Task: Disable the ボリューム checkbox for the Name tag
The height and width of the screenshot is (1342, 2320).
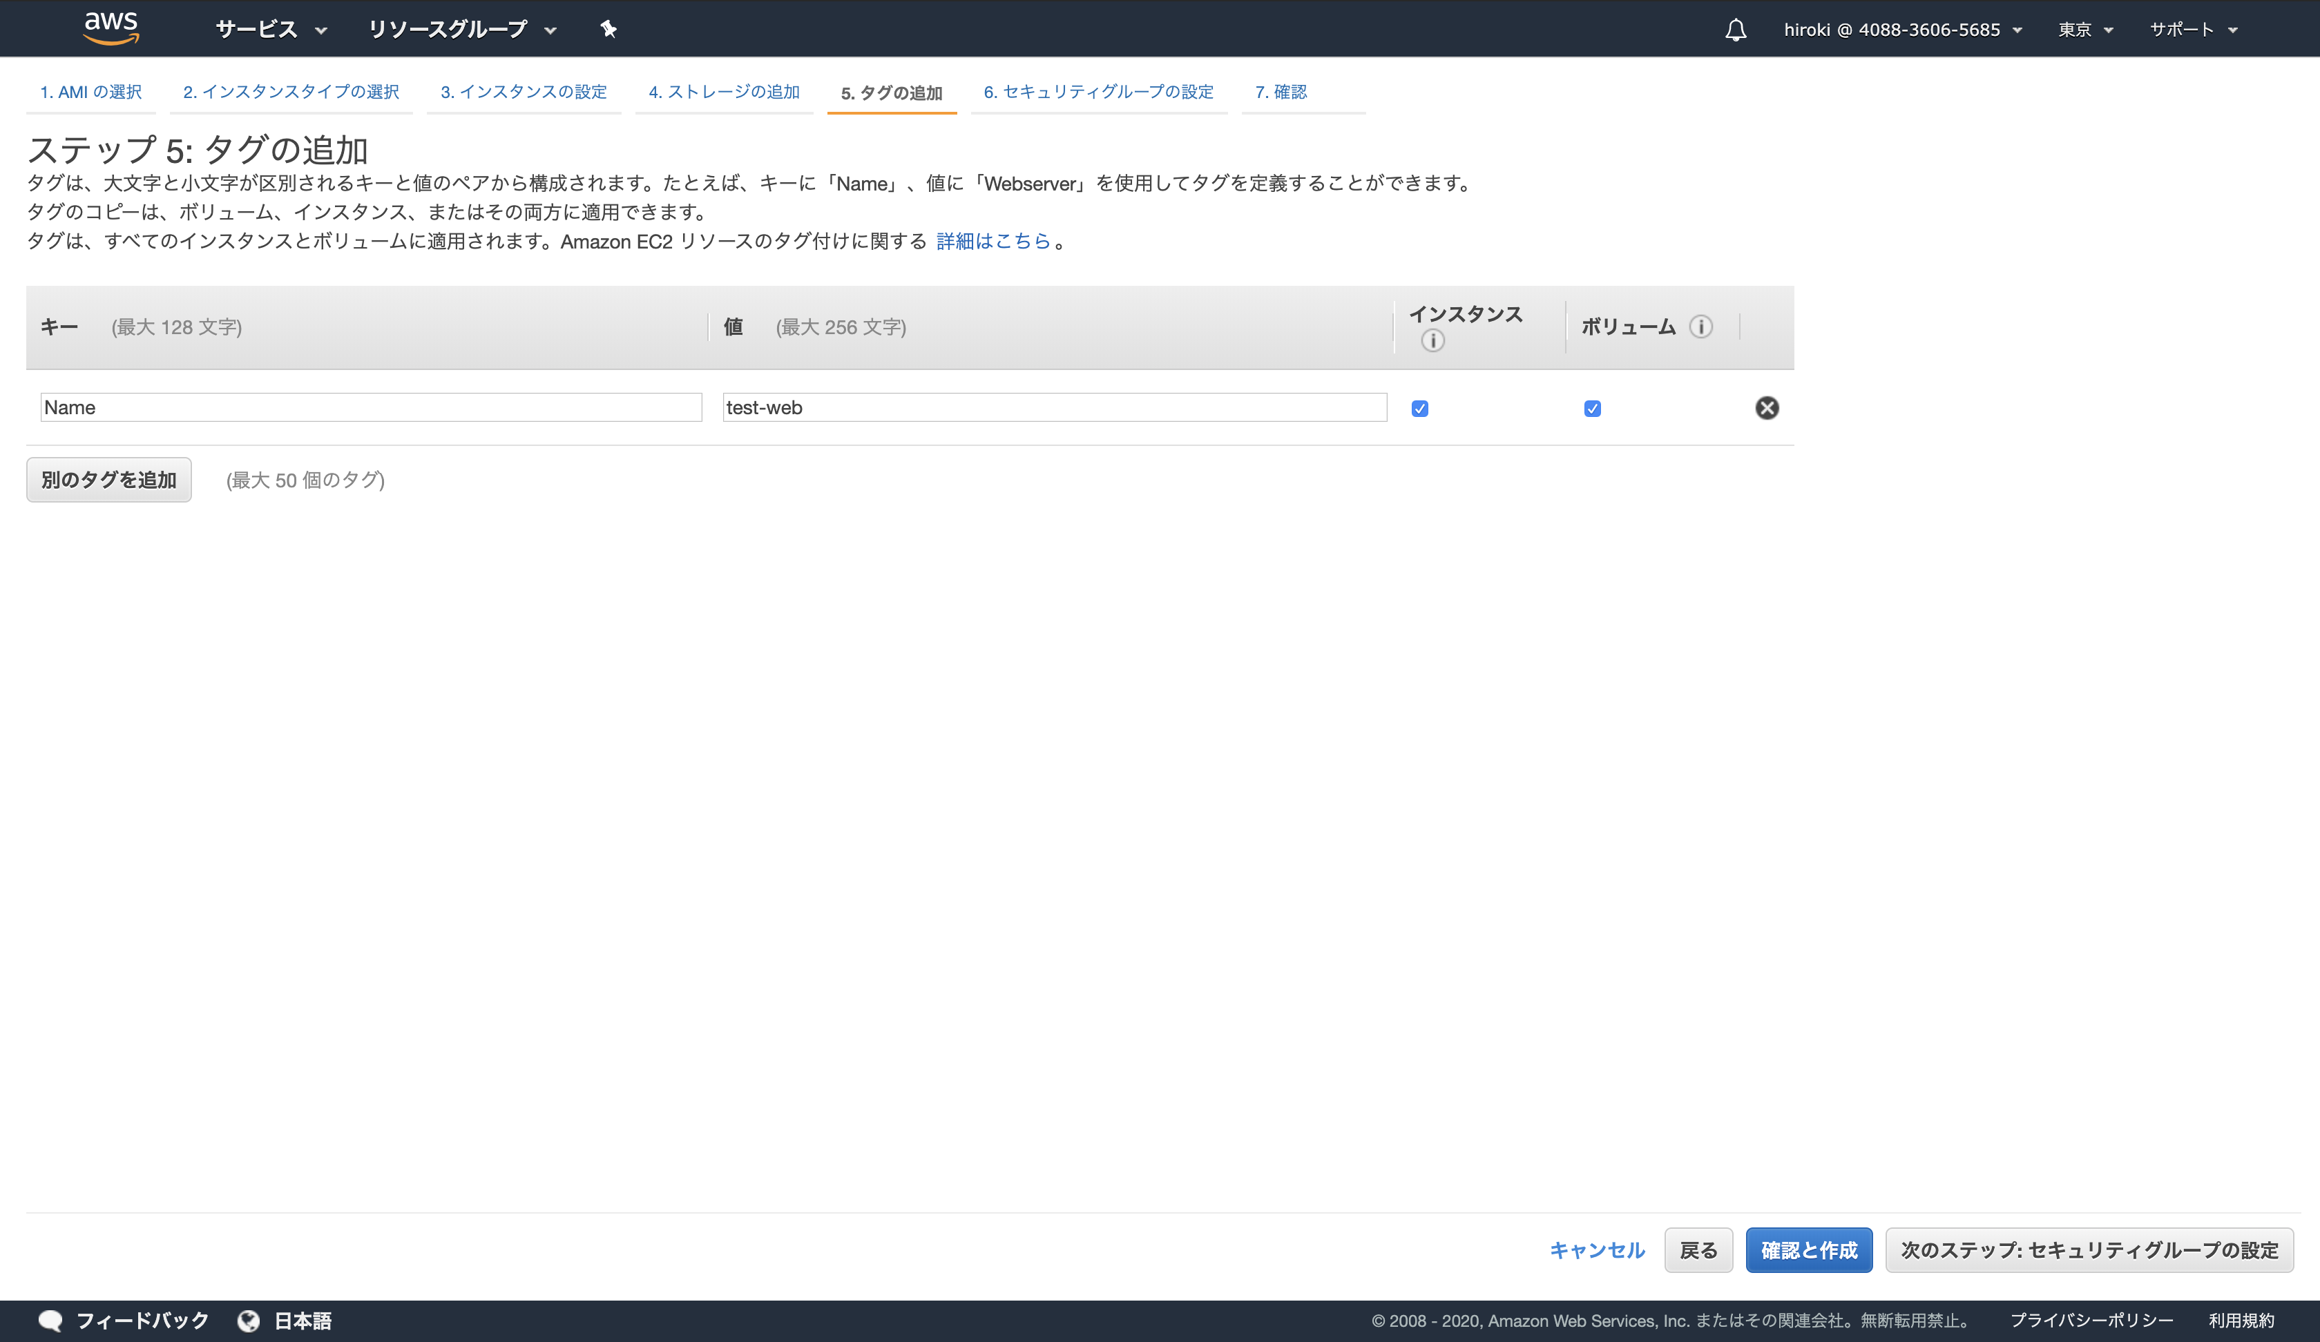Action: tap(1593, 408)
